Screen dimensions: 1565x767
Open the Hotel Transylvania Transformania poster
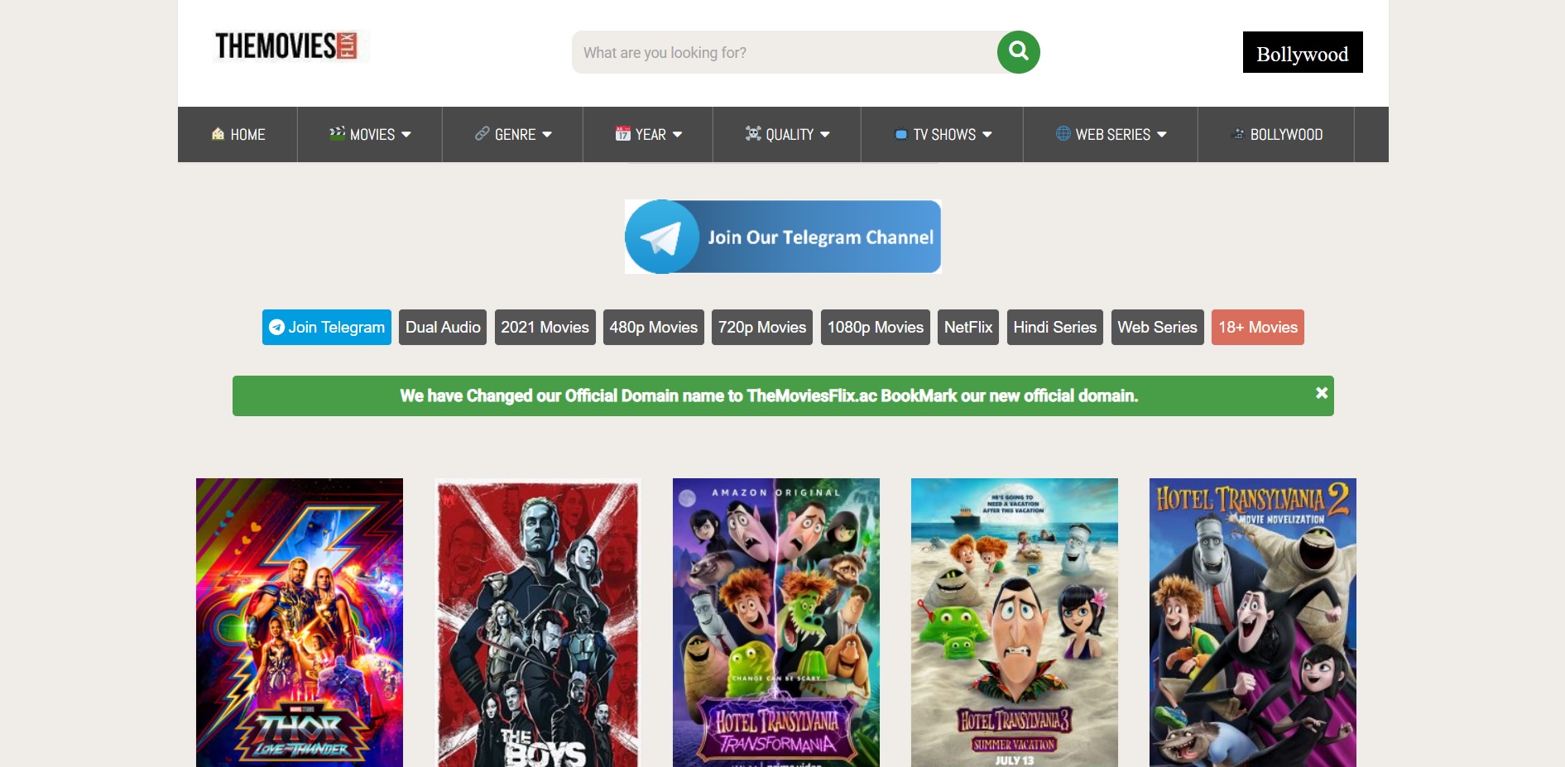[776, 622]
